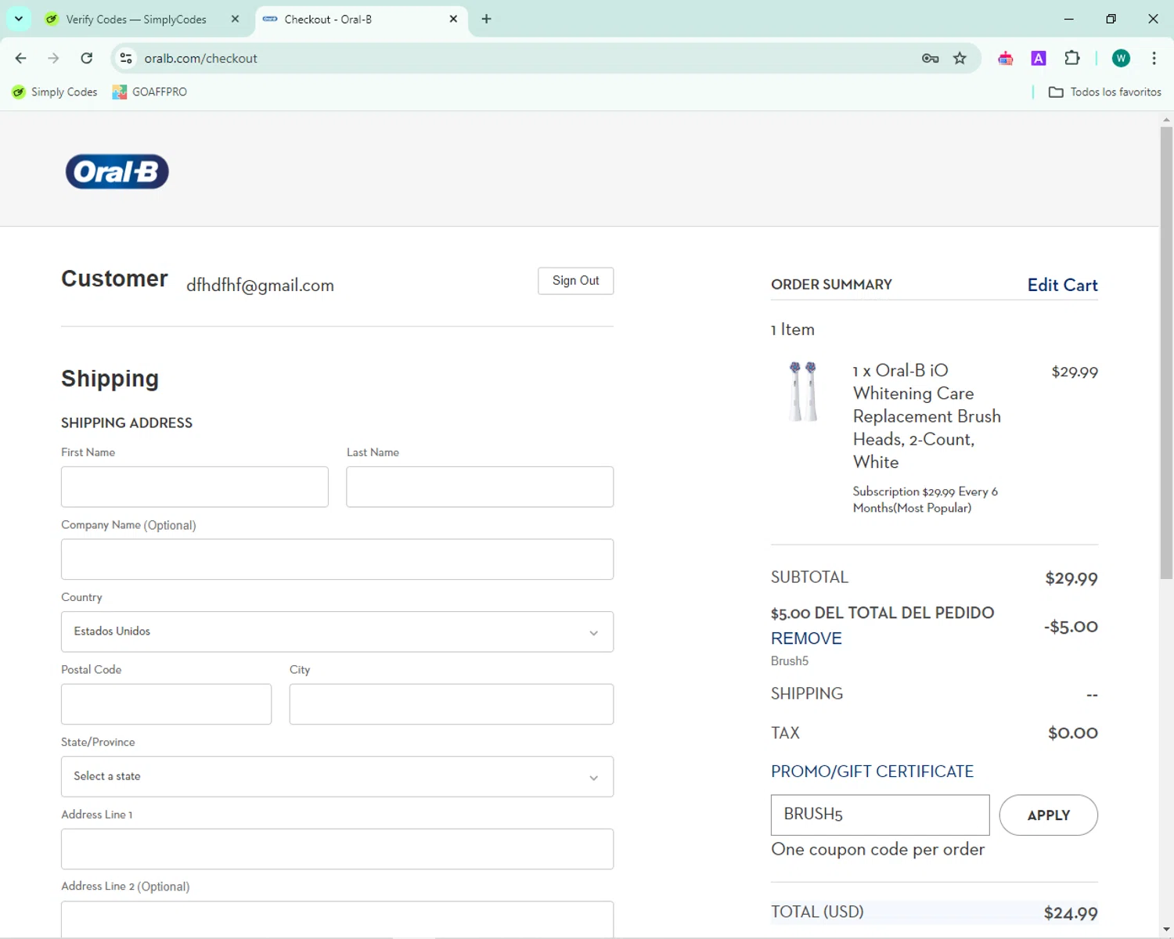
Task: Remove the Brush5 coupon via REMOVE link
Action: [x=806, y=639]
